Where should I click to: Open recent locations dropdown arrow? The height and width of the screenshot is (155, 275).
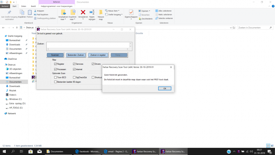[x=13, y=28]
